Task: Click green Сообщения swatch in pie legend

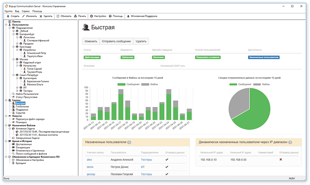Action: pyautogui.click(x=233, y=84)
